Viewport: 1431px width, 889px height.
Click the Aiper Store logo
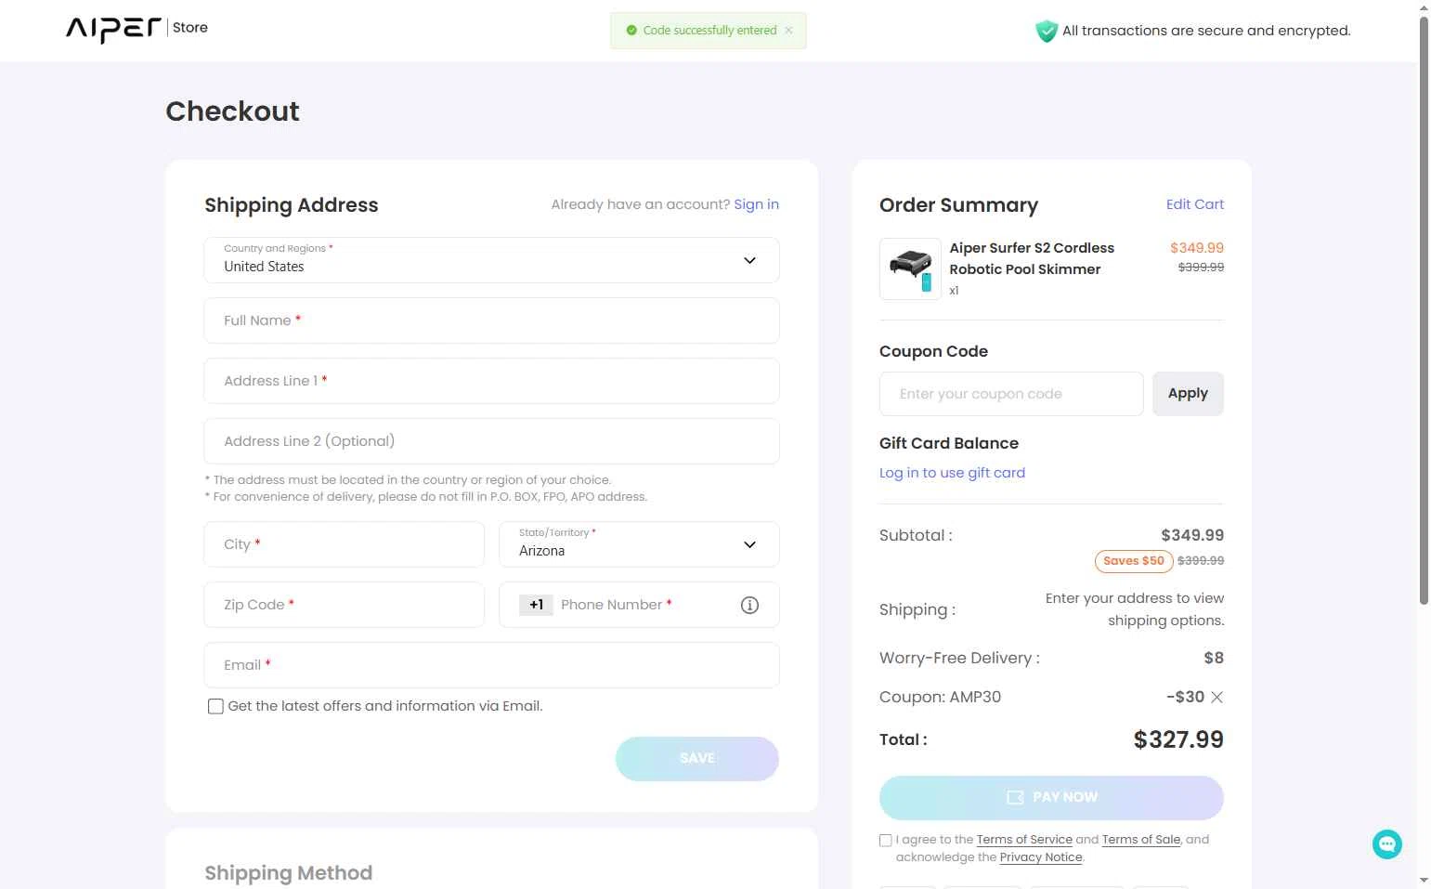tap(137, 29)
